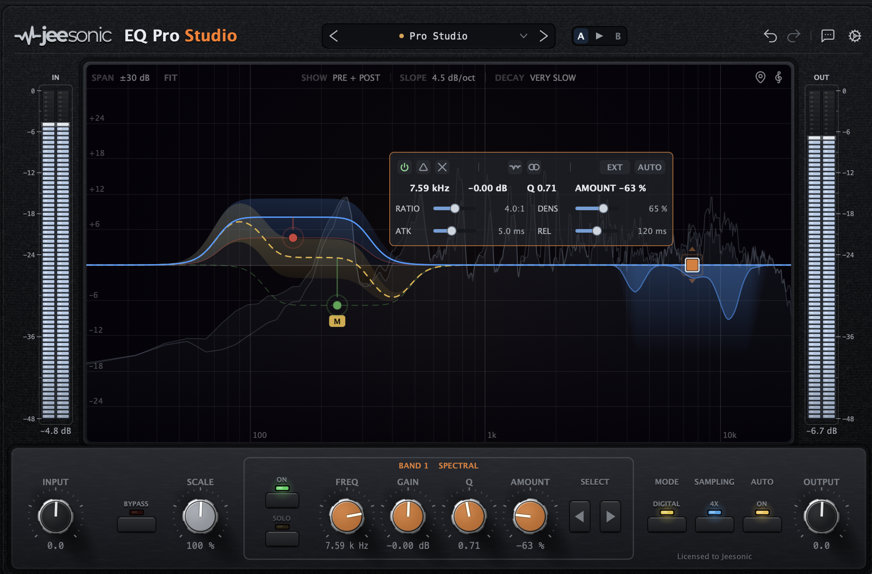Click FIT in the analyzer header
The image size is (872, 574).
pyautogui.click(x=171, y=78)
